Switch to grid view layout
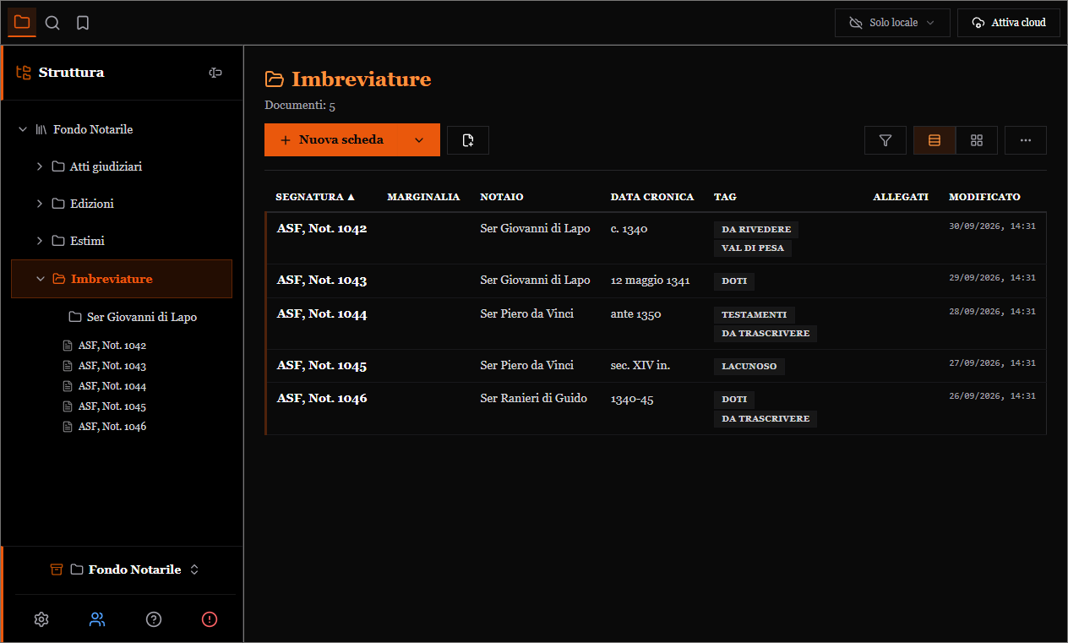The width and height of the screenshot is (1068, 643). pyautogui.click(x=977, y=140)
